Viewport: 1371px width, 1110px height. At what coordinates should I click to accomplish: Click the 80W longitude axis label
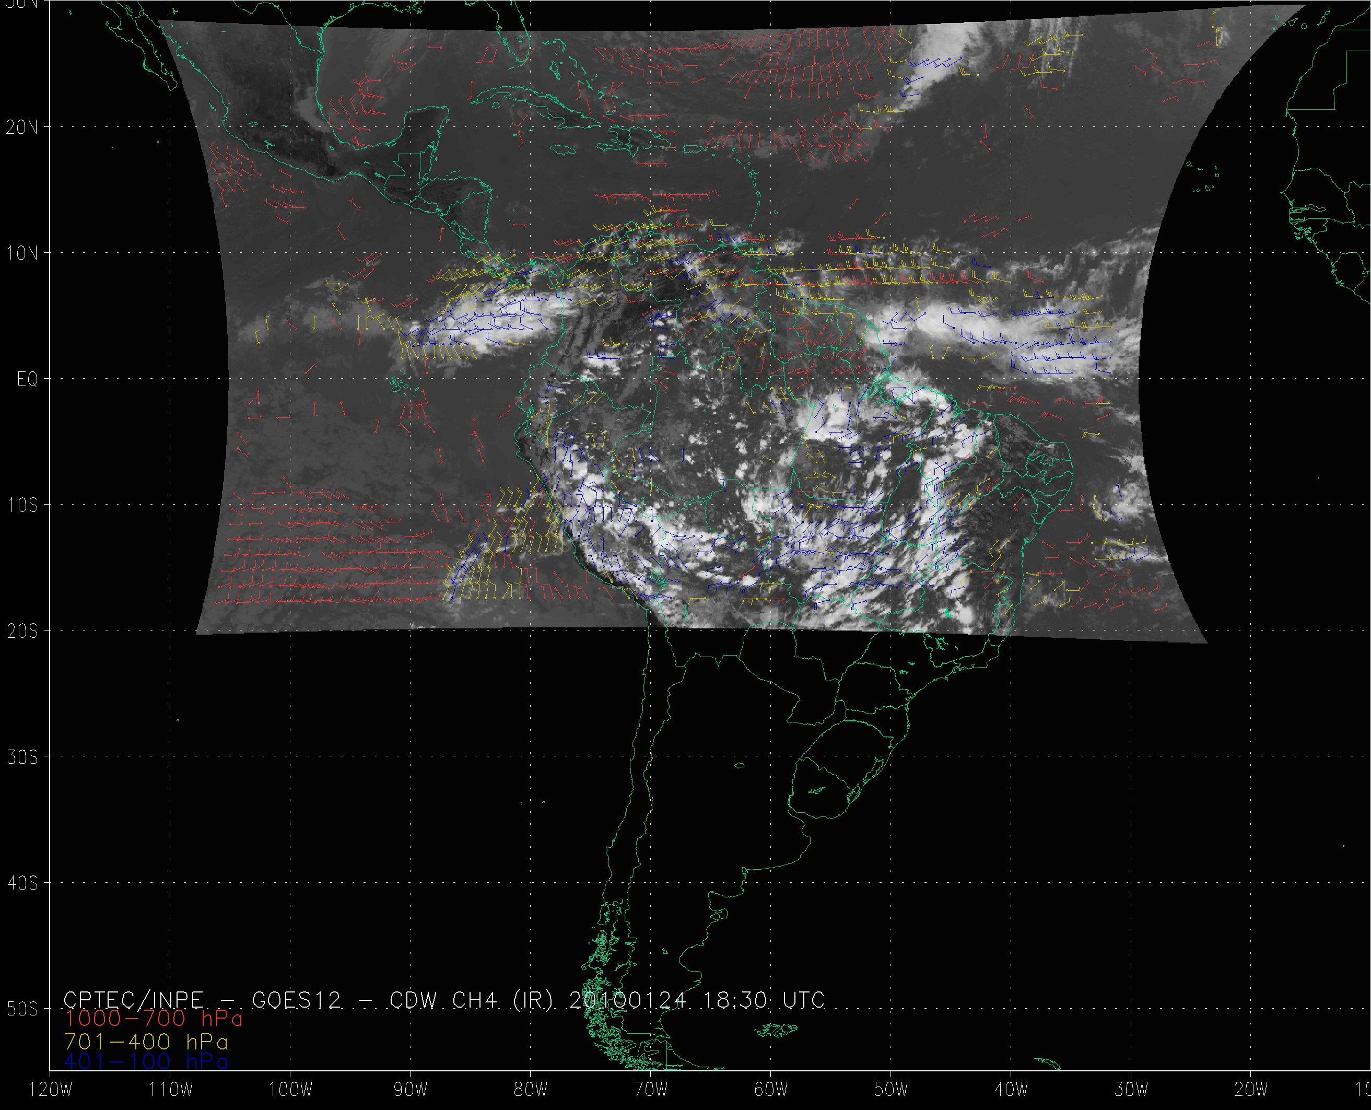tap(531, 1090)
